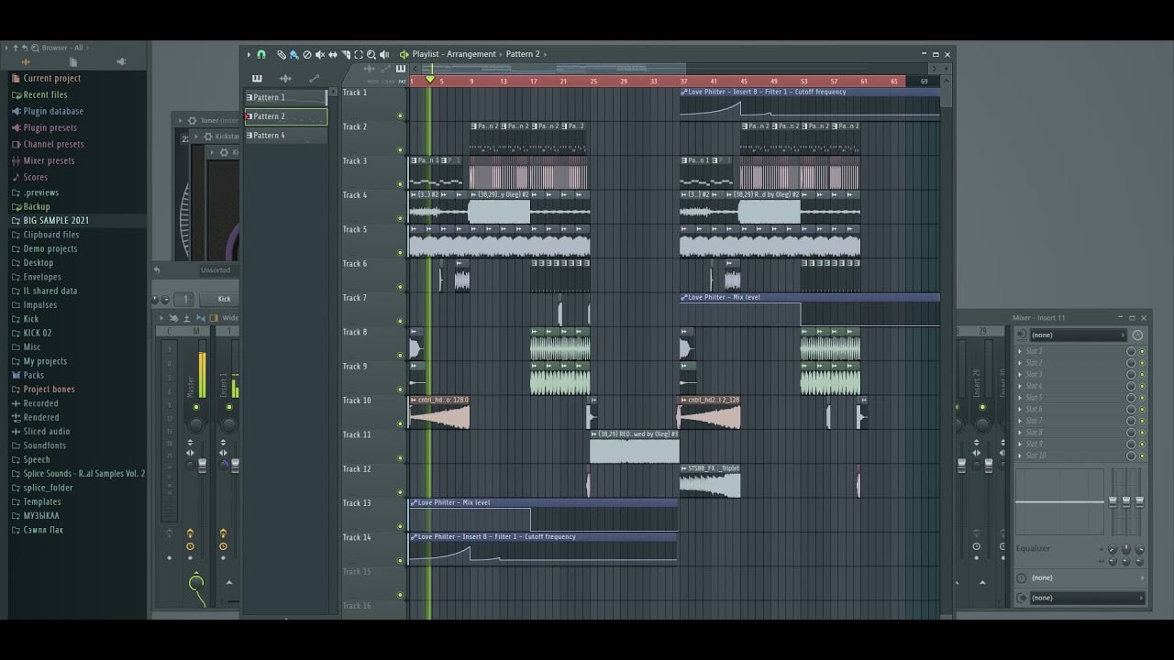Switch browser to plugin speaker tab icon

point(121,62)
